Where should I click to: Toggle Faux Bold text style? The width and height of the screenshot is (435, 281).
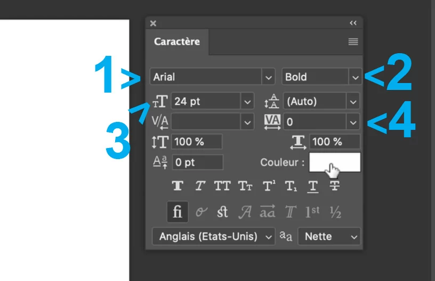coord(178,186)
